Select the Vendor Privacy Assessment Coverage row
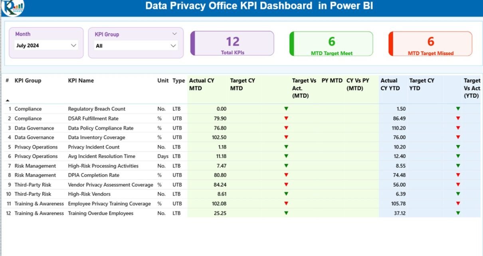483x256 pixels. pyautogui.click(x=110, y=185)
